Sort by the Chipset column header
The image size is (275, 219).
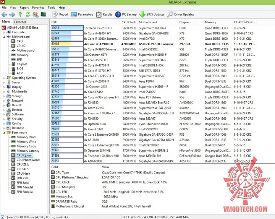point(191,22)
